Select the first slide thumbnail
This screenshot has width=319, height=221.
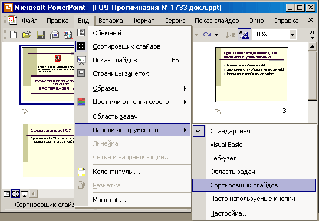point(48,75)
